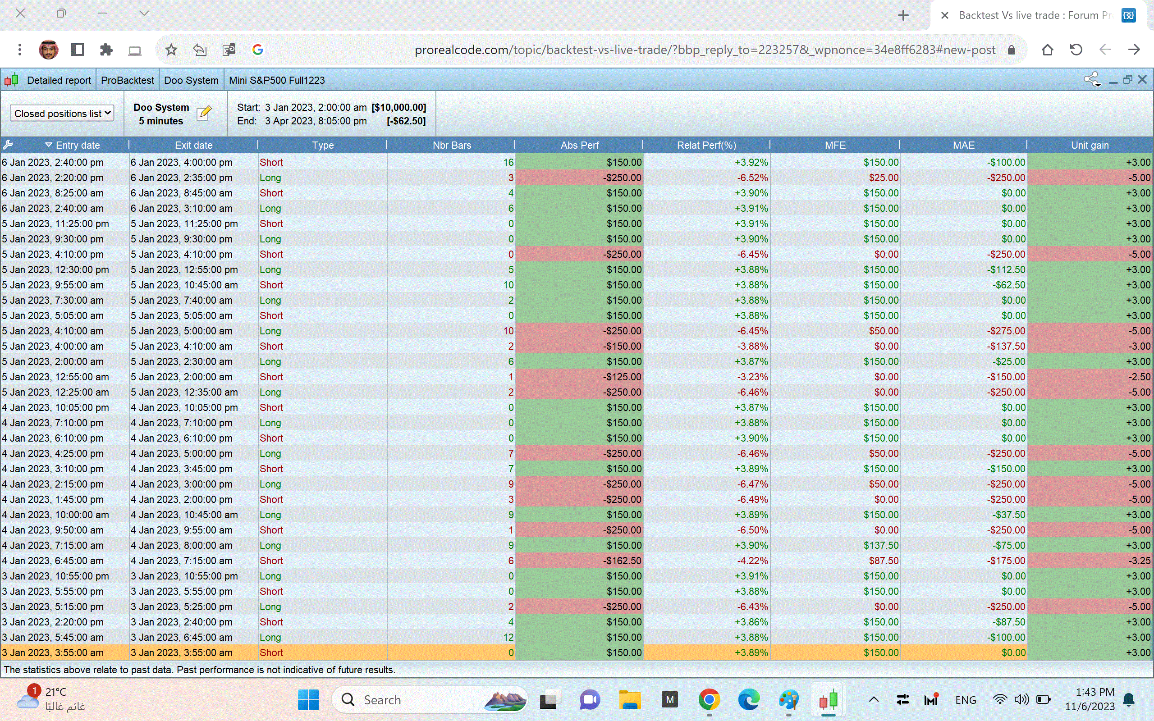
Task: Reload the page with refresh icon
Action: 1076,50
